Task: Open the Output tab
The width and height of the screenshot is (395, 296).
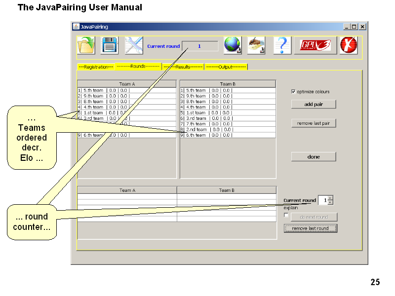Action: click(x=226, y=67)
